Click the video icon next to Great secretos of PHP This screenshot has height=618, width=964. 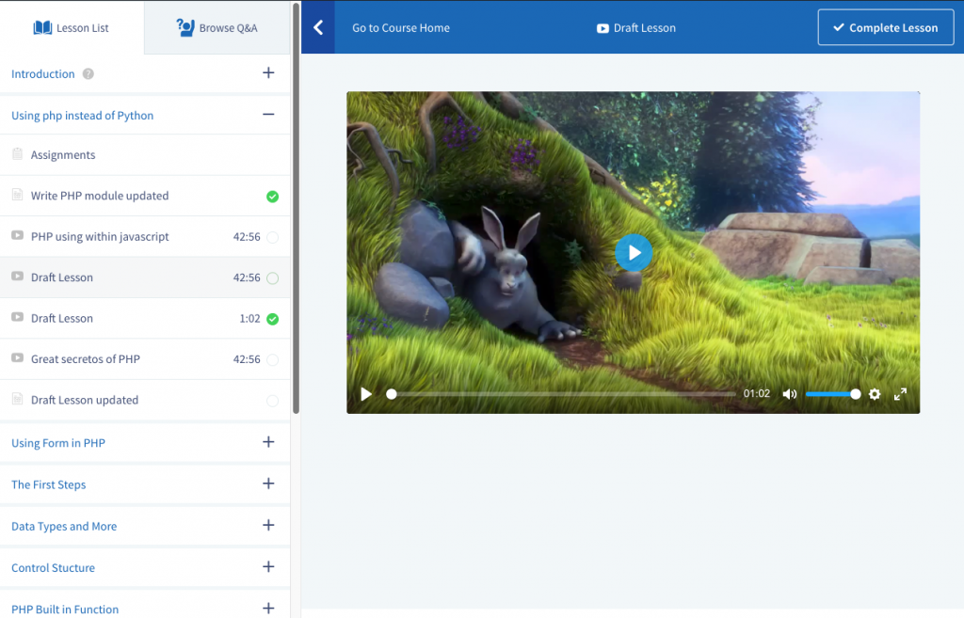coord(17,358)
